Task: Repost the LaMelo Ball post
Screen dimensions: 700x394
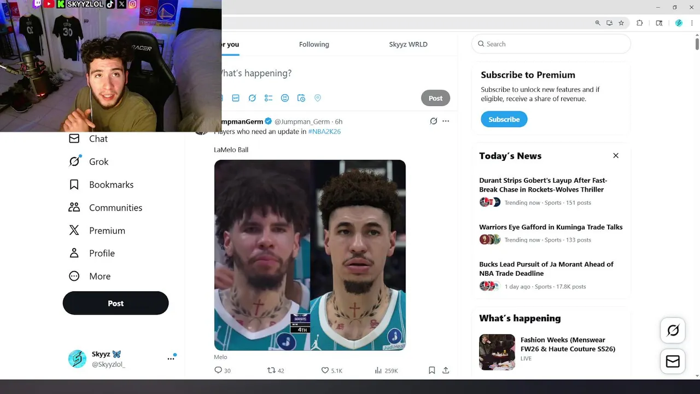Action: coord(276,370)
